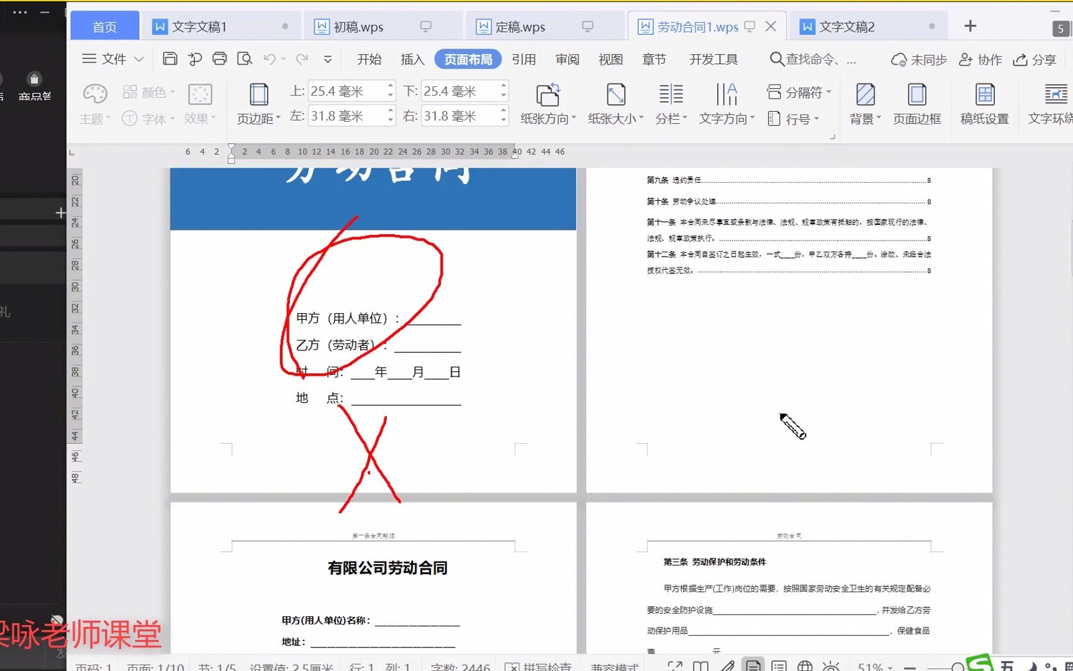Select the Save icon in quick access bar

tap(170, 58)
